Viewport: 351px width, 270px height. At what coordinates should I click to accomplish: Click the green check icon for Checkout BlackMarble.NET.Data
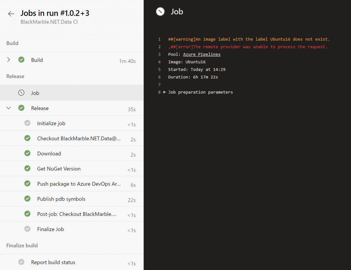(x=27, y=138)
